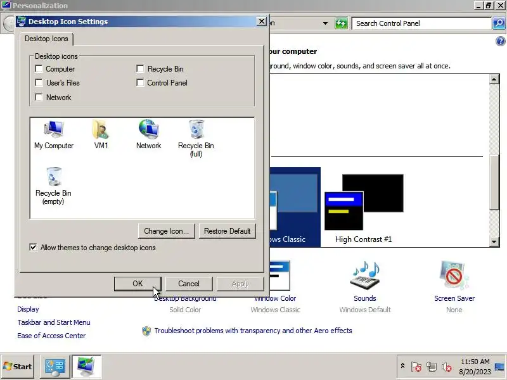Click the Restore Default button
The width and height of the screenshot is (507, 380).
point(227,231)
